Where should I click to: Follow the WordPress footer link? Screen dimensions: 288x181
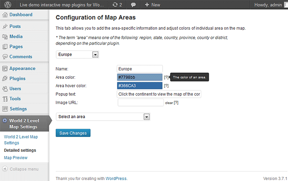(116, 179)
